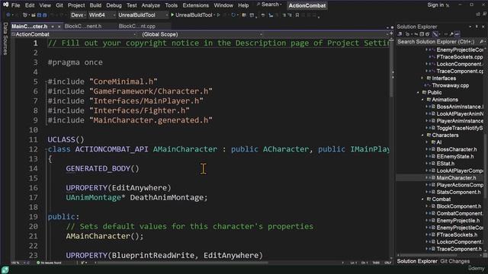Collapse the Combat folder
The height and width of the screenshot is (274, 488).
tap(422, 199)
